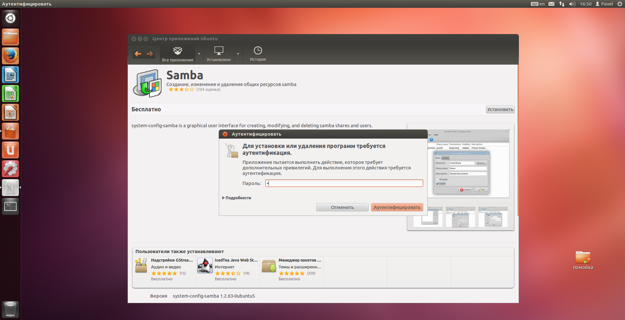The image size is (625, 320).
Task: Click the version text system-config-samba 1.2.63-0ubuntu5
Action: point(214,296)
